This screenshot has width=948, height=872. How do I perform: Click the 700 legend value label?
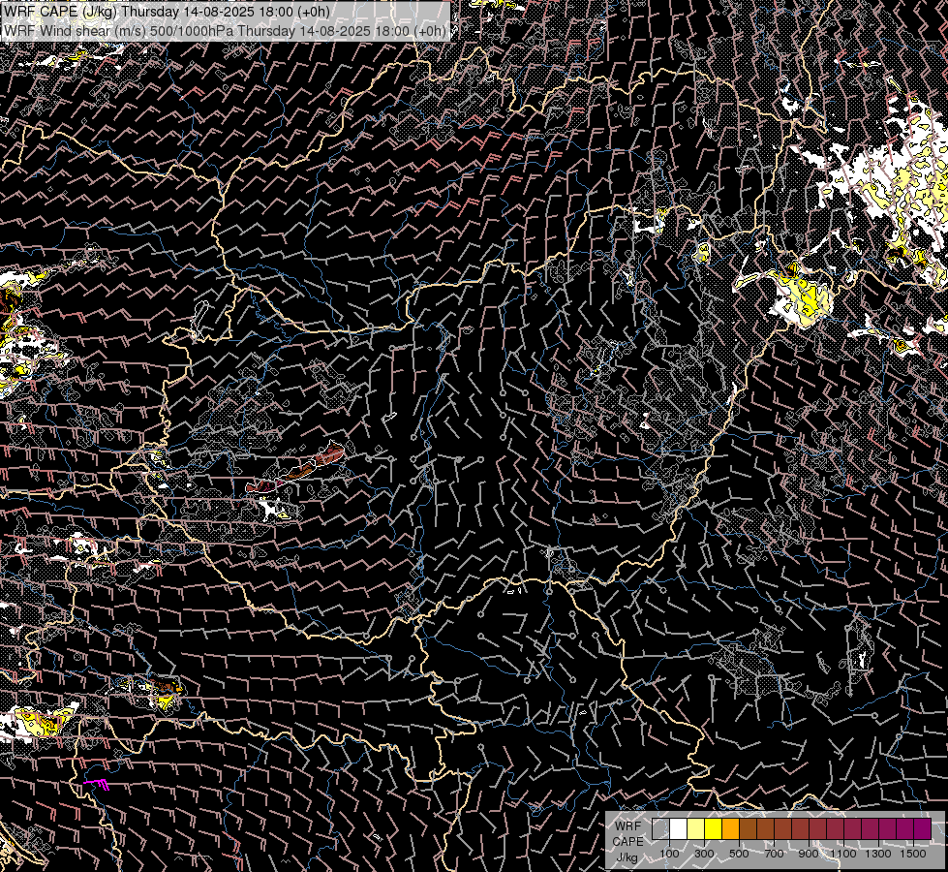(774, 854)
